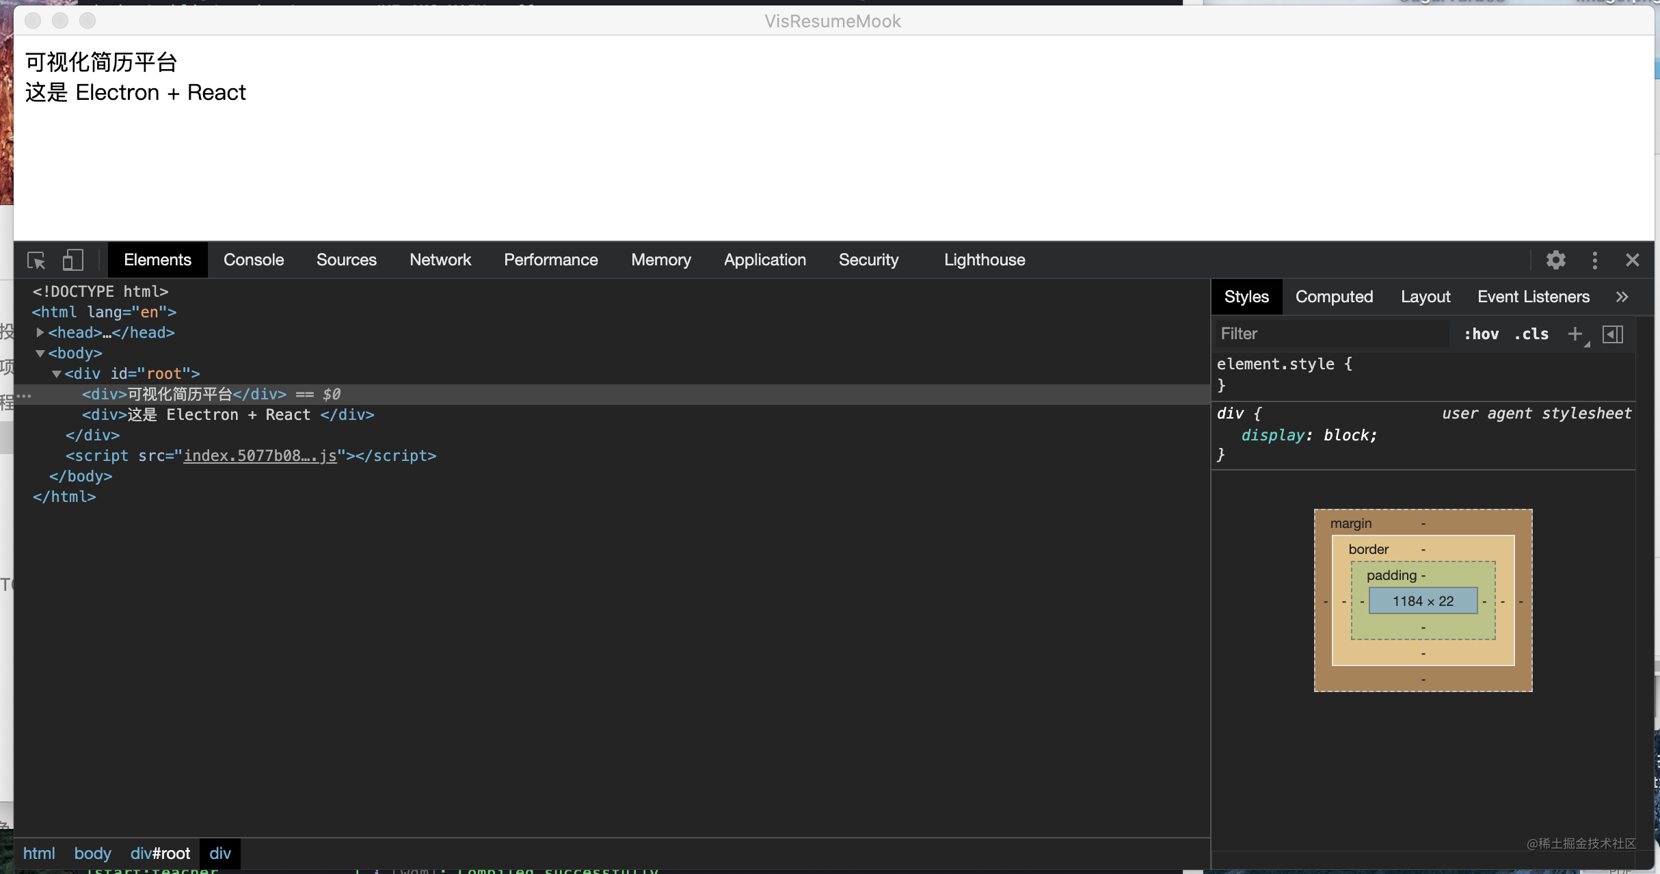1660x874 pixels.
Task: Switch to the Console tab
Action: [x=254, y=260]
